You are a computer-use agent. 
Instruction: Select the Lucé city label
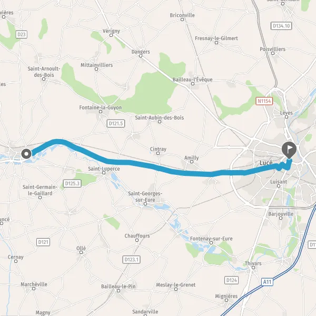(x=266, y=162)
